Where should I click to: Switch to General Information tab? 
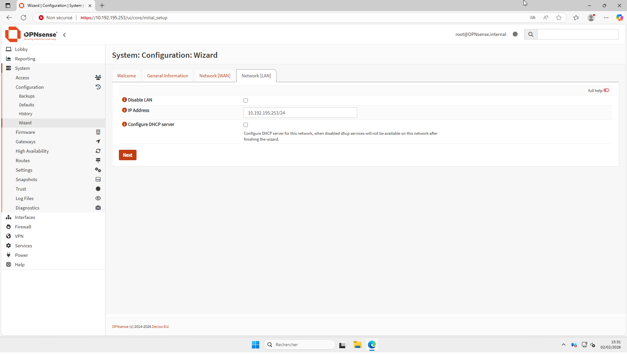tap(168, 76)
